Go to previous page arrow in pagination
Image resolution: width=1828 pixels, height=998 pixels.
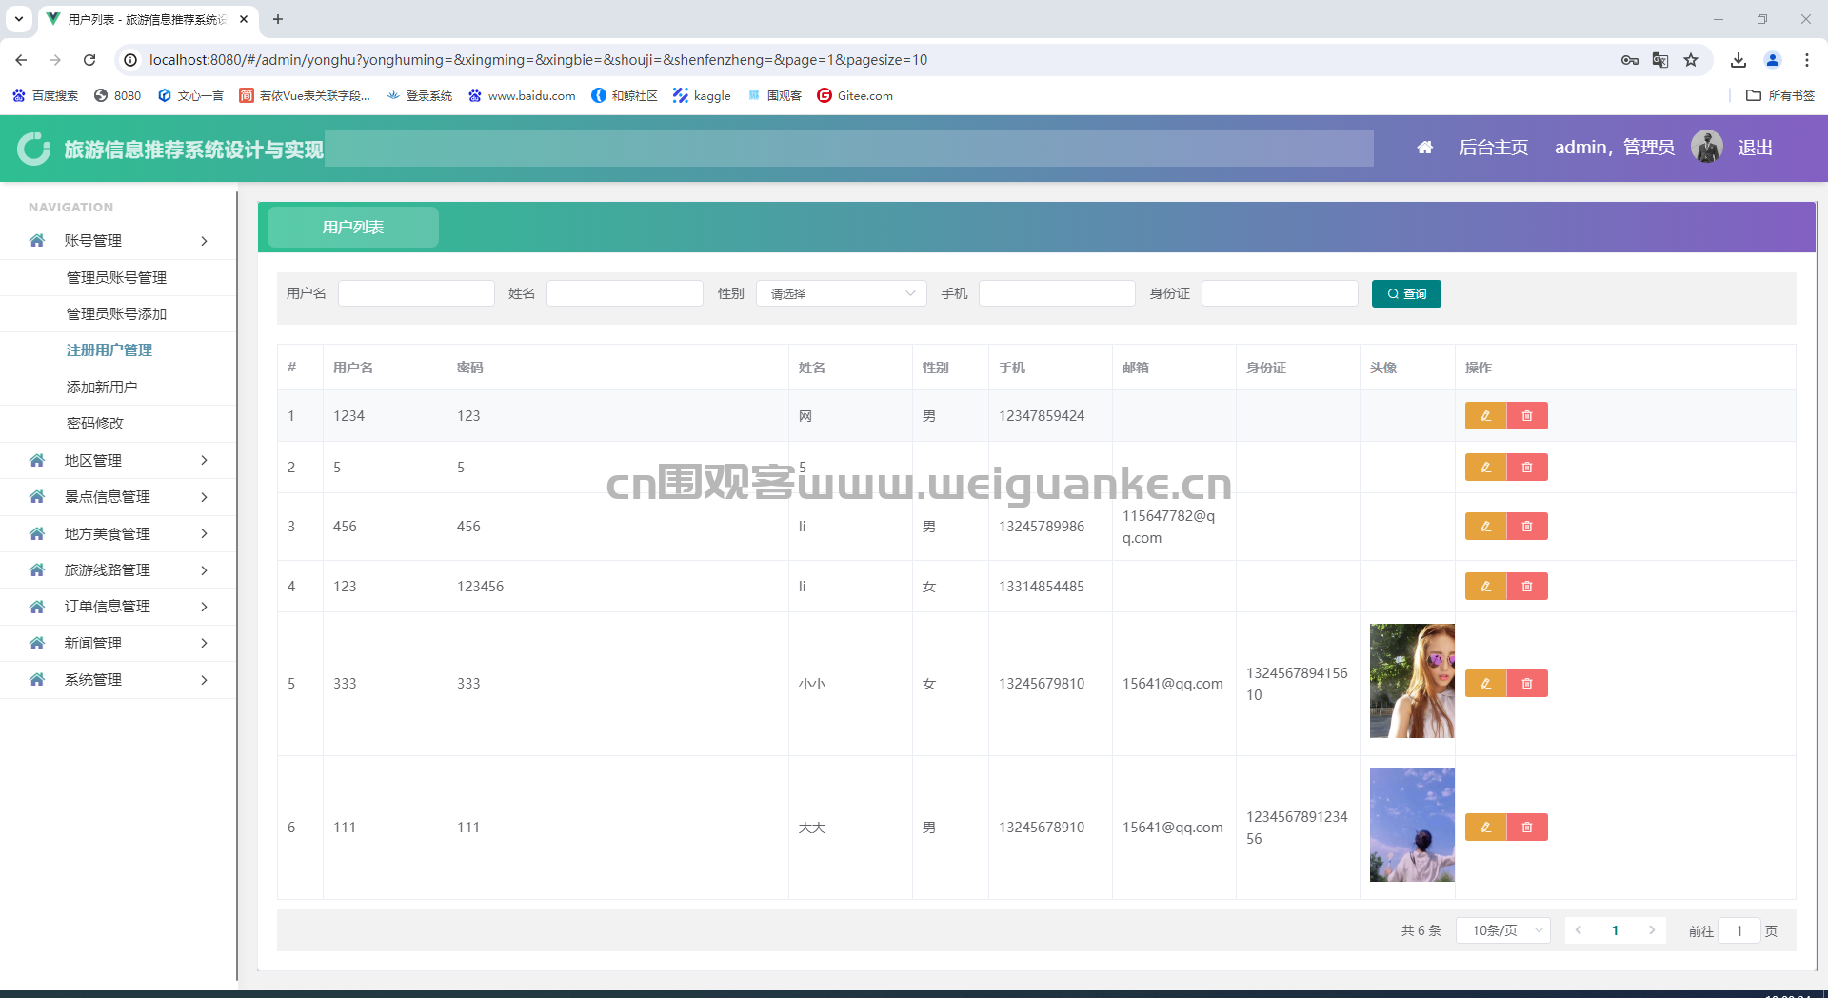pos(1579,930)
